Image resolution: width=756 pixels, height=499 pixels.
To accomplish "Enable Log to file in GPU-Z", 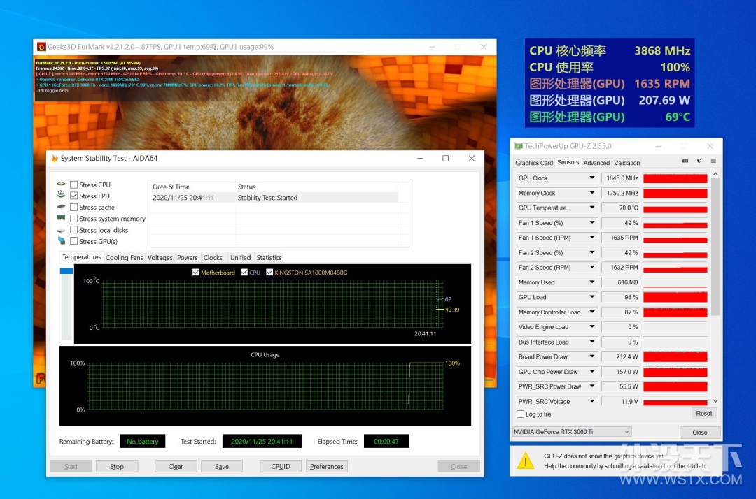I will tap(520, 414).
